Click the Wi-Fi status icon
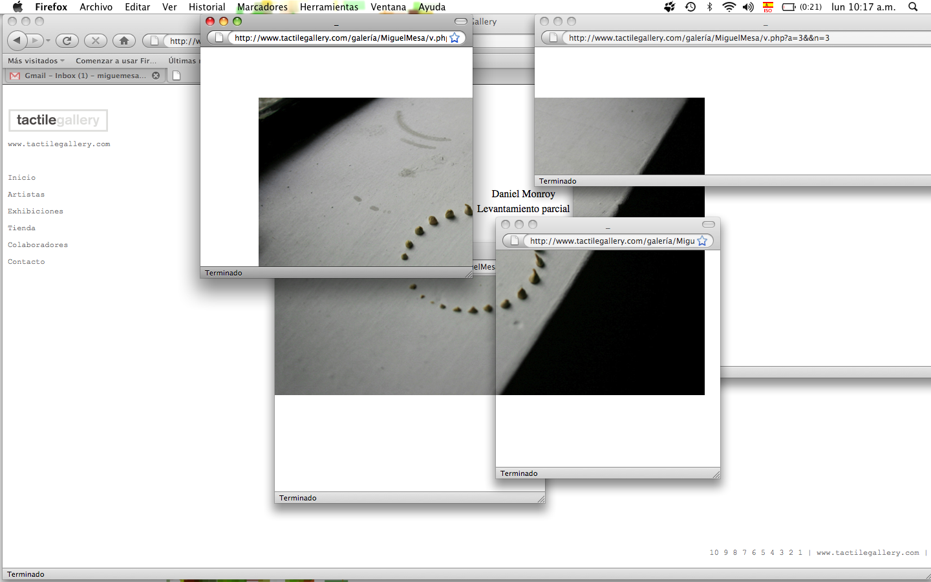This screenshot has height=582, width=931. 729,7
